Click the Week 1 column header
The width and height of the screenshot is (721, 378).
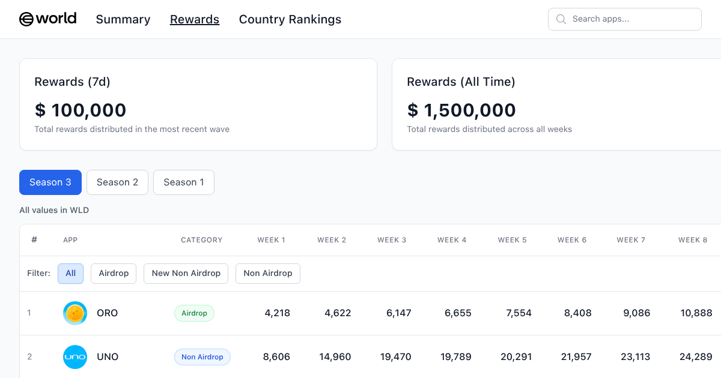[272, 240]
